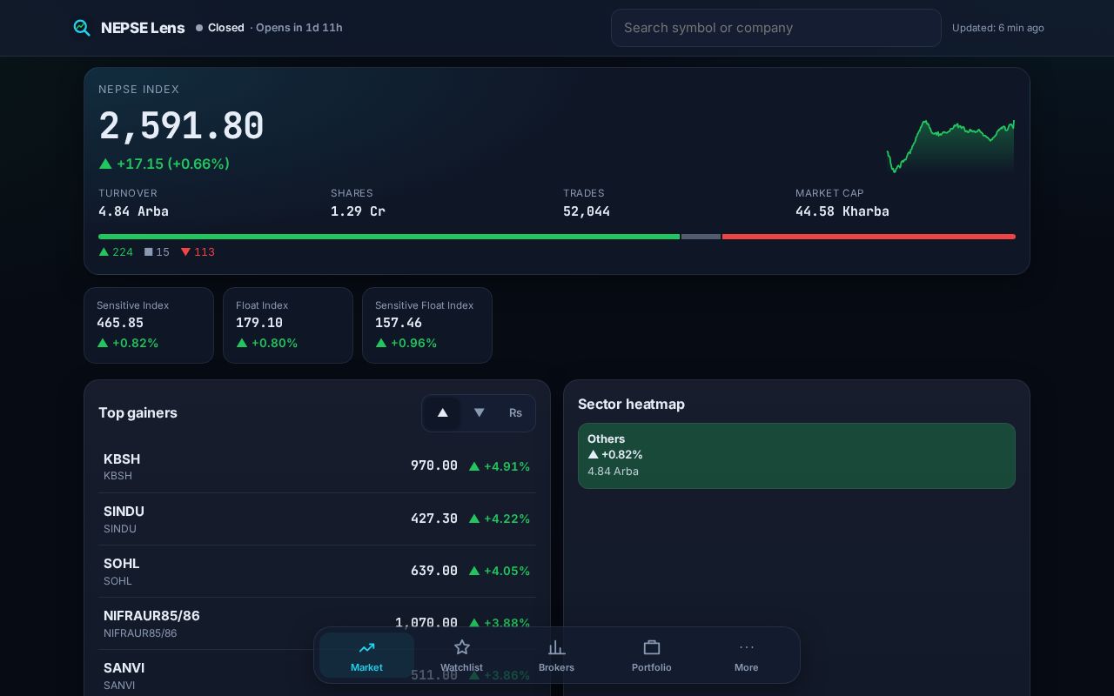Click the Sector heatmap heading

coord(631,405)
